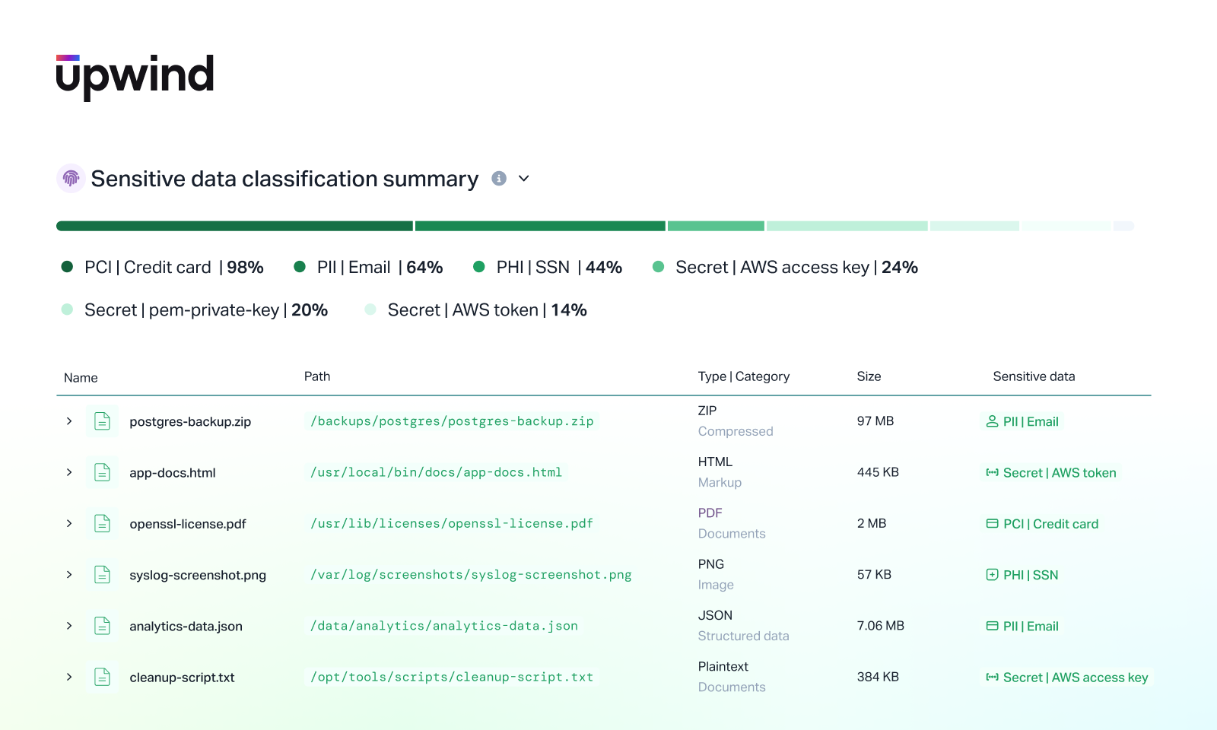This screenshot has width=1217, height=730.
Task: Expand the app-docs.html row
Action: click(69, 472)
